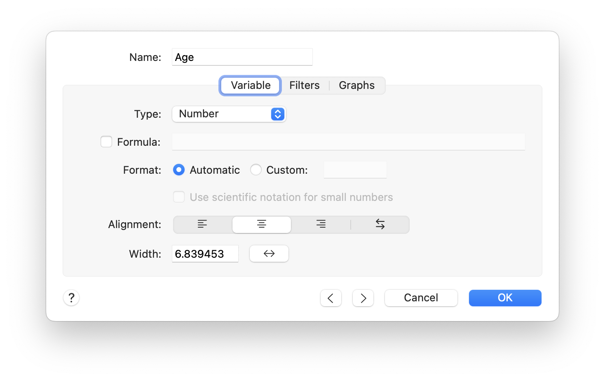Choose the Custom format radio button
The image size is (605, 382).
[x=256, y=170]
